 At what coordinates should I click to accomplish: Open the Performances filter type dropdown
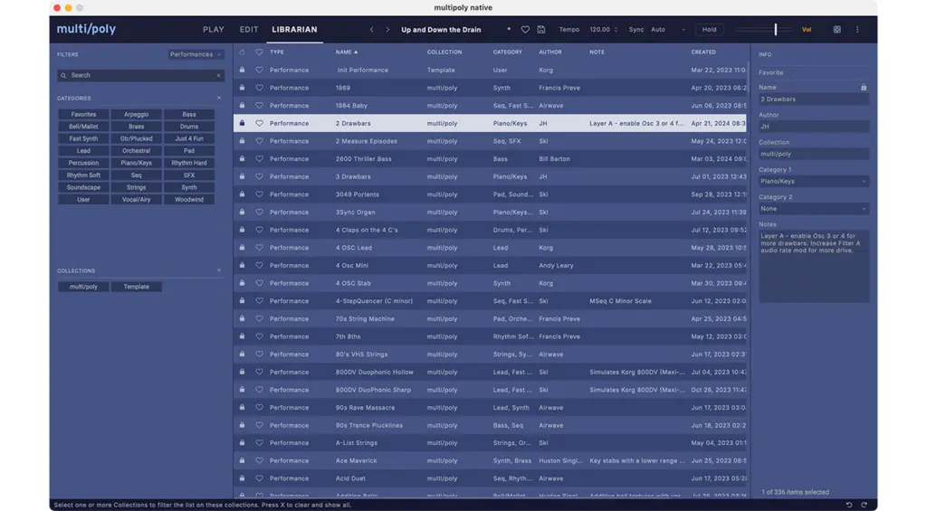click(x=196, y=54)
